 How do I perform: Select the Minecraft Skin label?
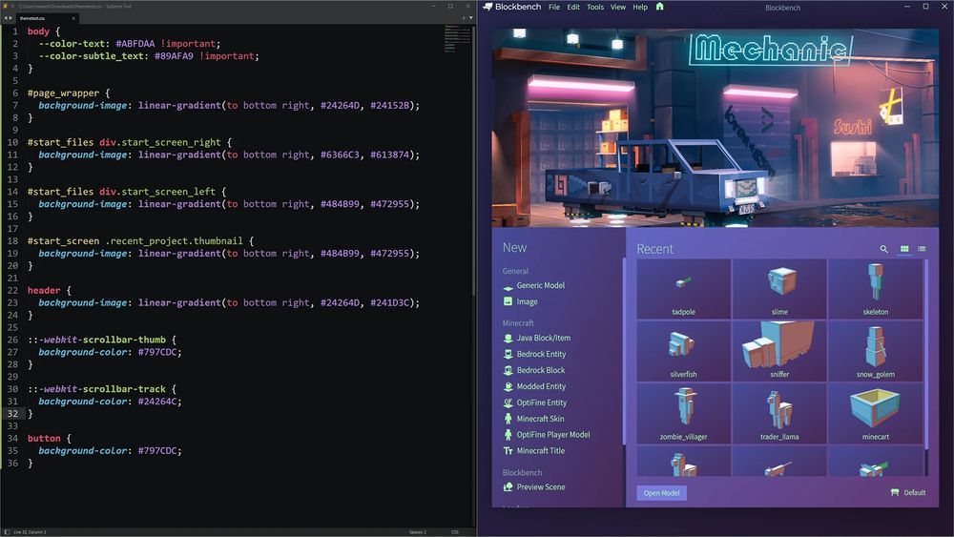540,419
